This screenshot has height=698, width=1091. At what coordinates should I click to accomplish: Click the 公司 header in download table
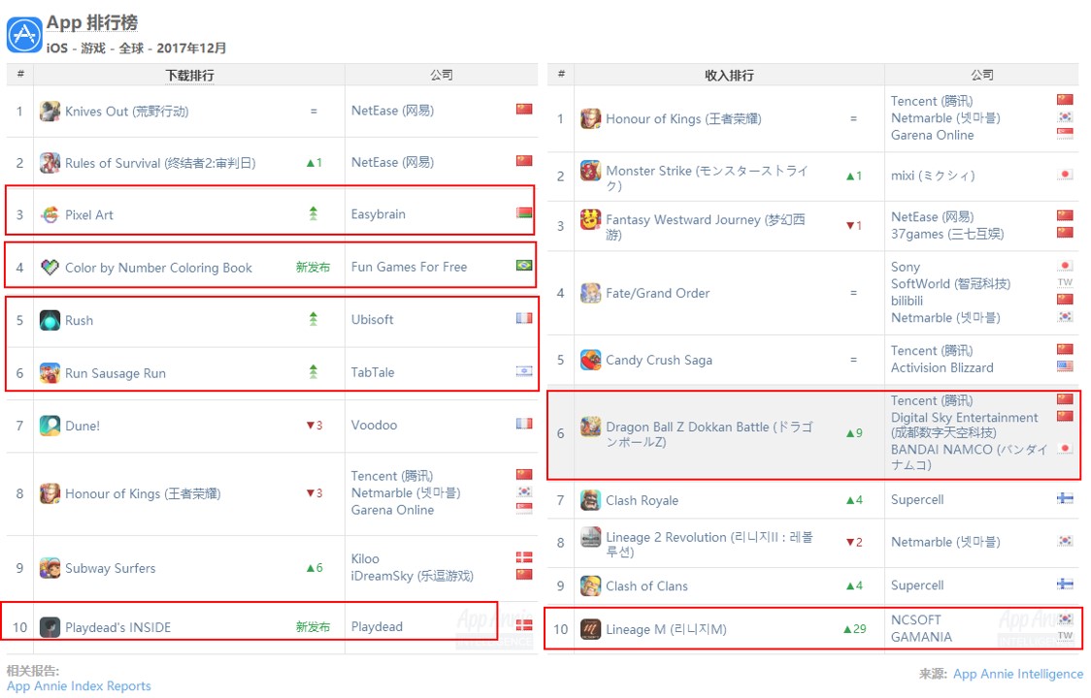tap(441, 75)
